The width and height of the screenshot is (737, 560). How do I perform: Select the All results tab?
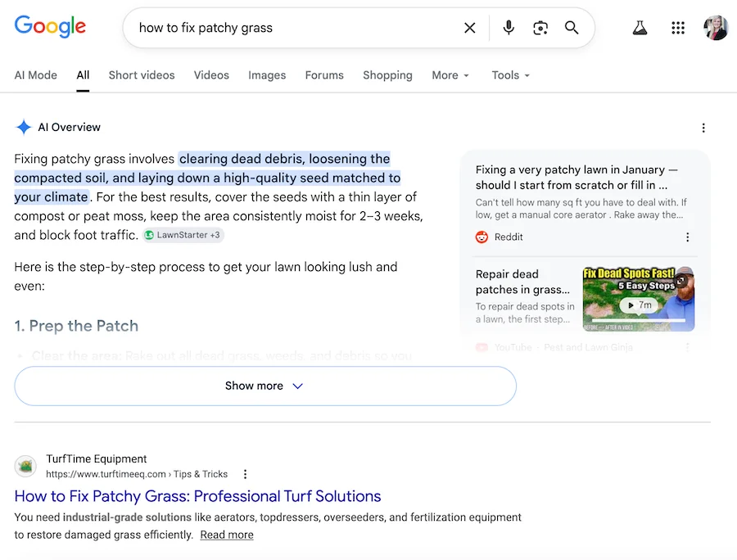click(x=83, y=75)
